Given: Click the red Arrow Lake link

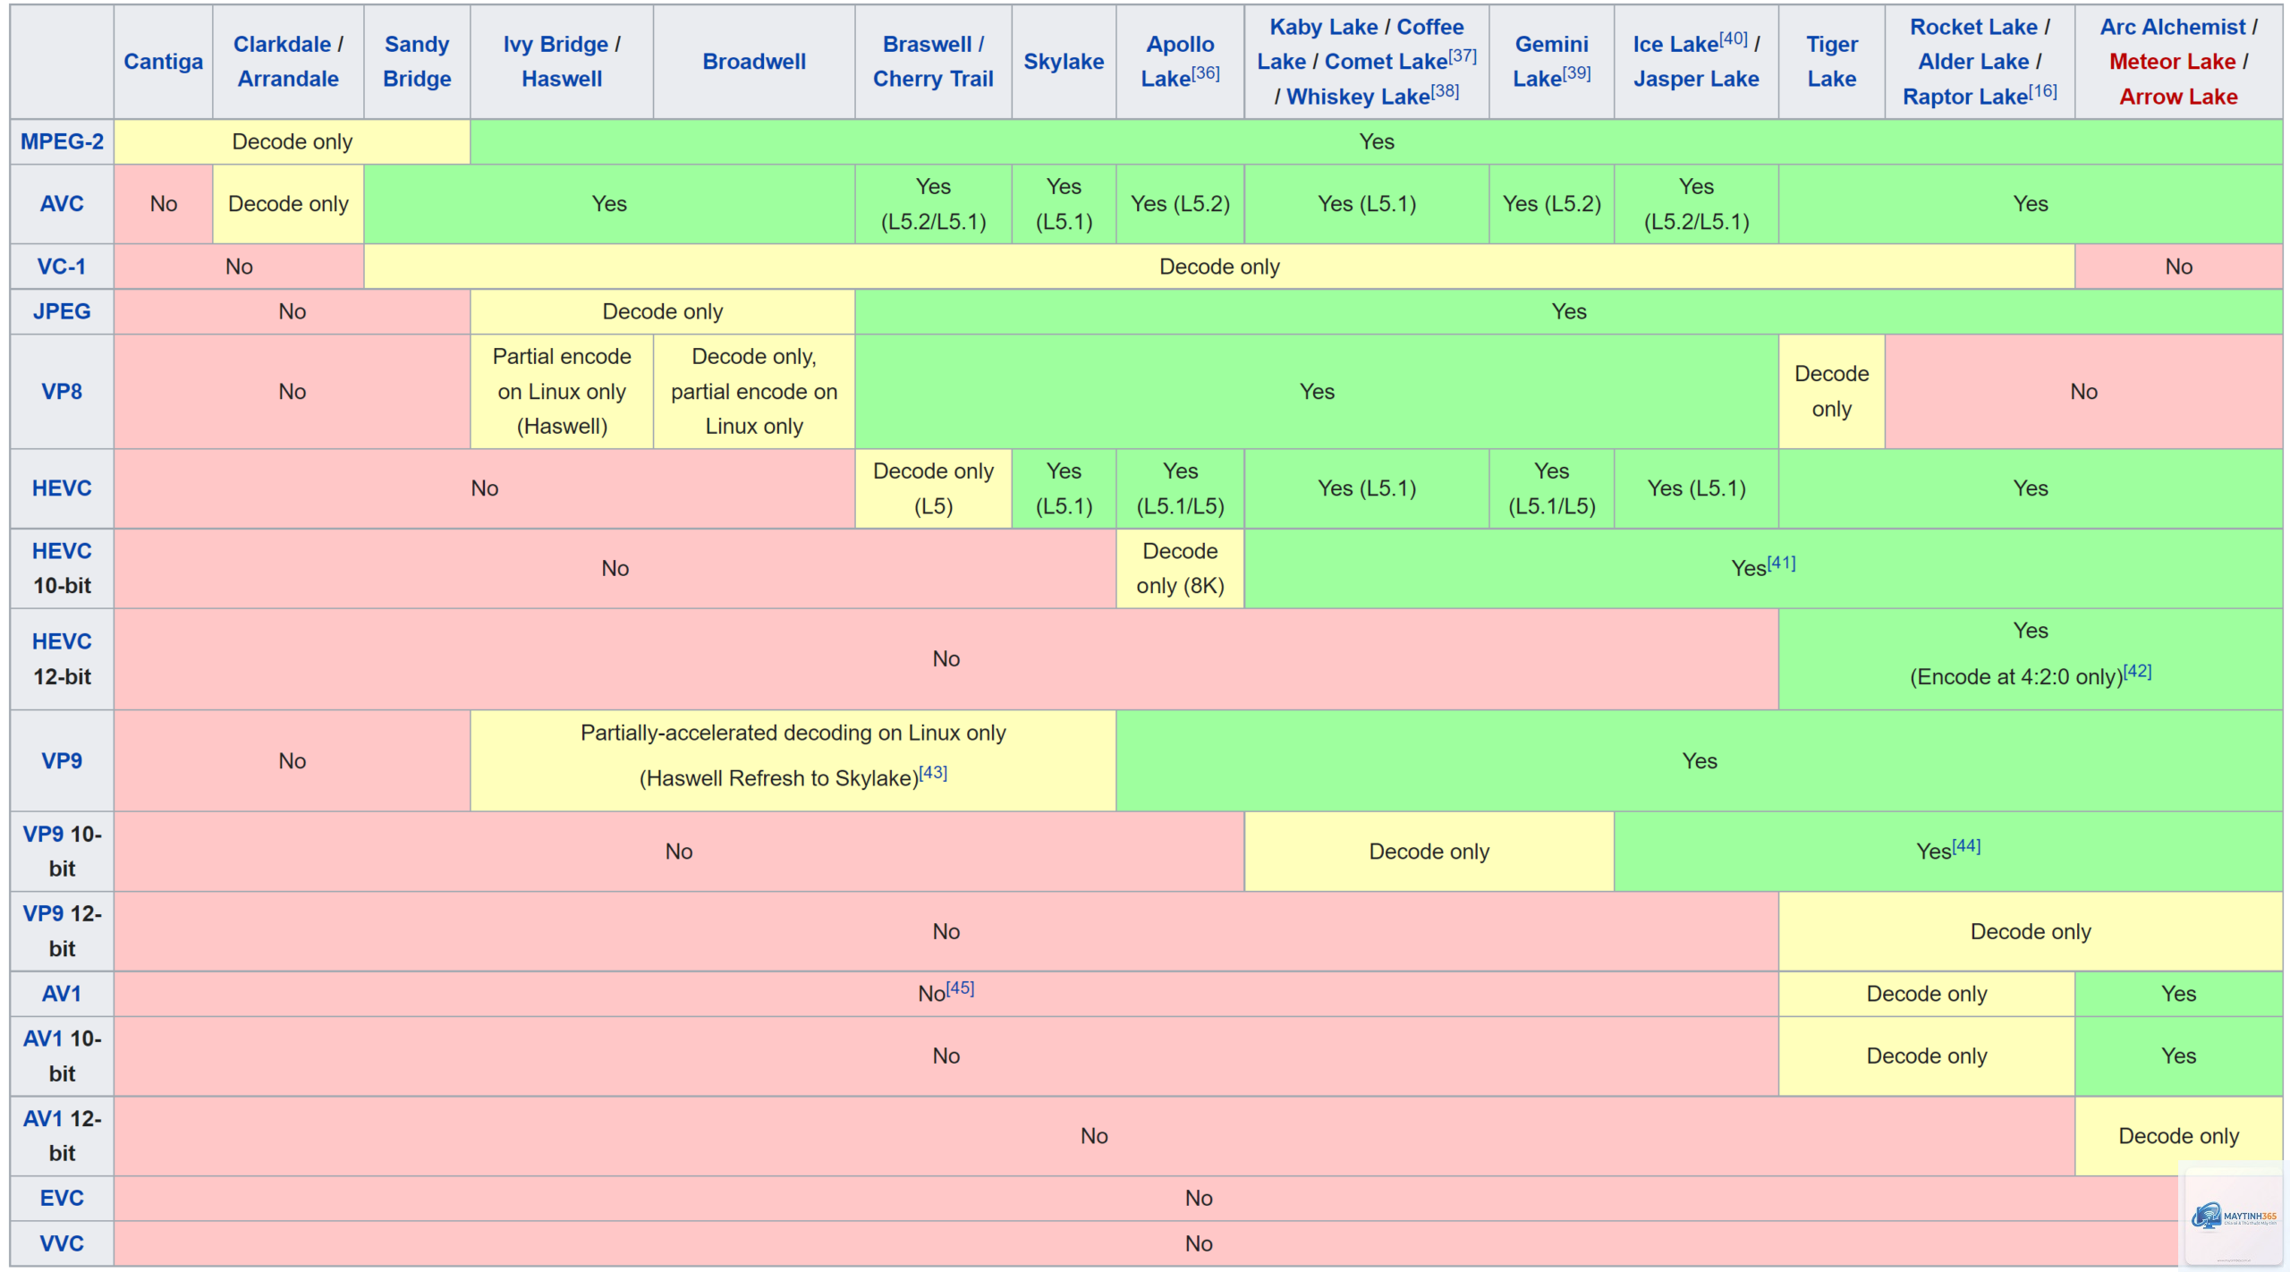Looking at the screenshot, I should pyautogui.click(x=2178, y=97).
